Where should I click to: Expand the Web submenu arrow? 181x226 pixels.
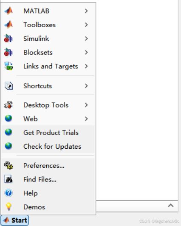(x=86, y=119)
